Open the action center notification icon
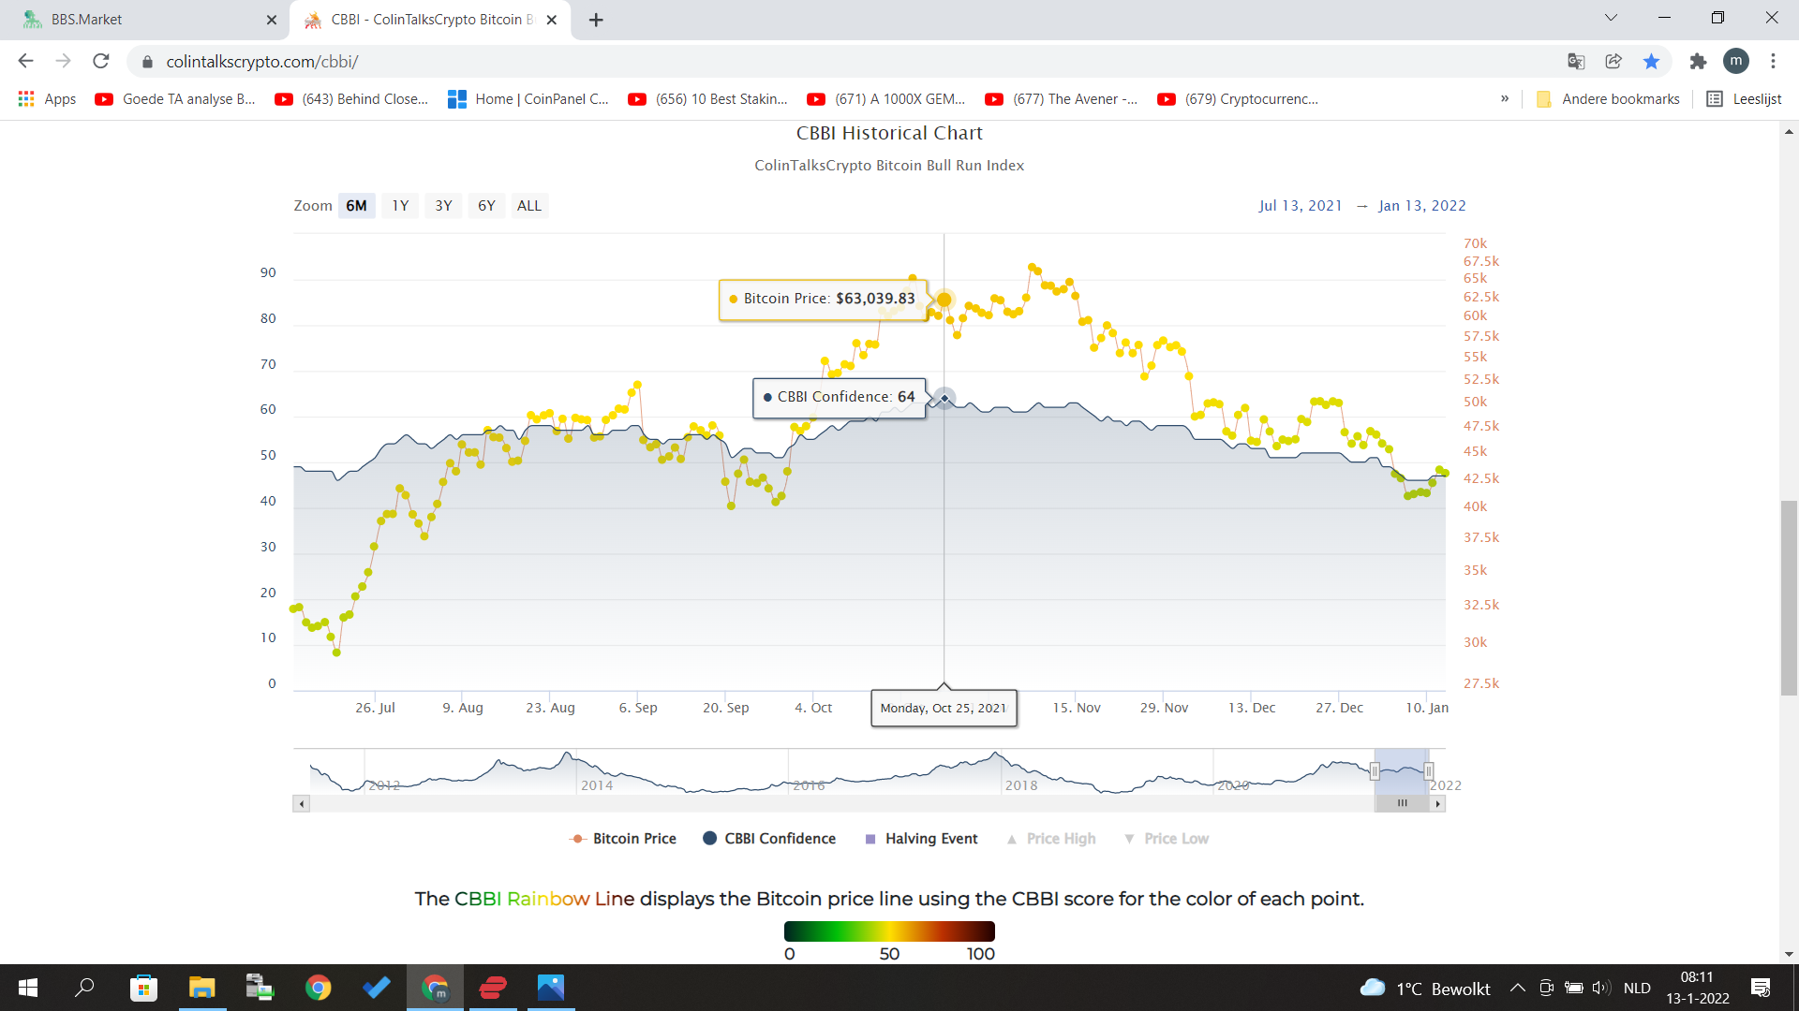Screen dimensions: 1799x1011 [x=1761, y=988]
